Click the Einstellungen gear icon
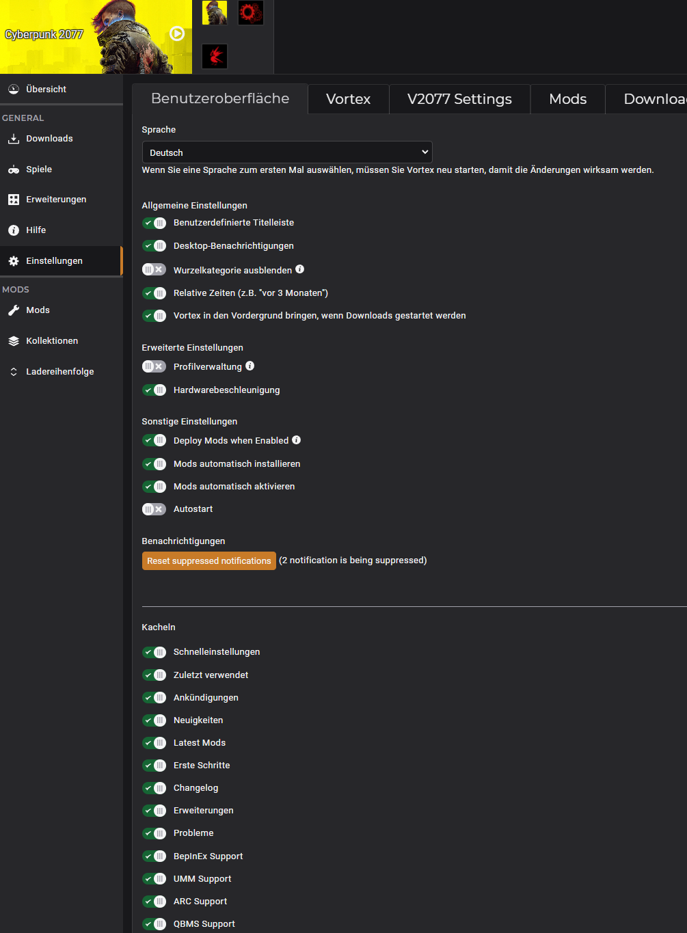The width and height of the screenshot is (687, 933). click(14, 261)
